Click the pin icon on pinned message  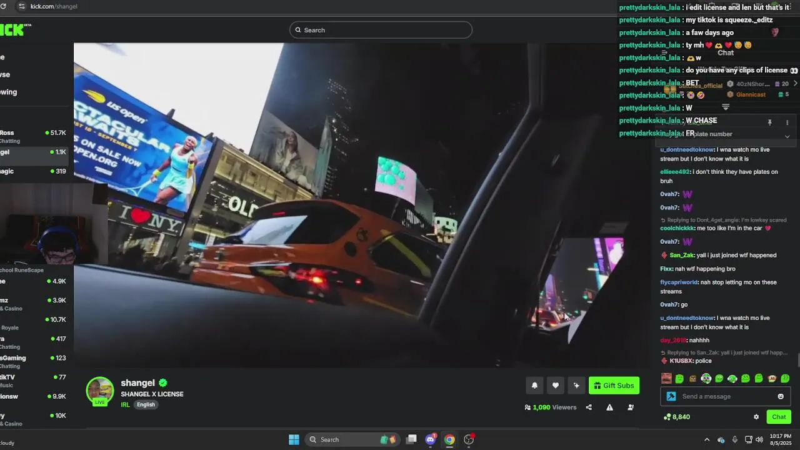pyautogui.click(x=770, y=123)
